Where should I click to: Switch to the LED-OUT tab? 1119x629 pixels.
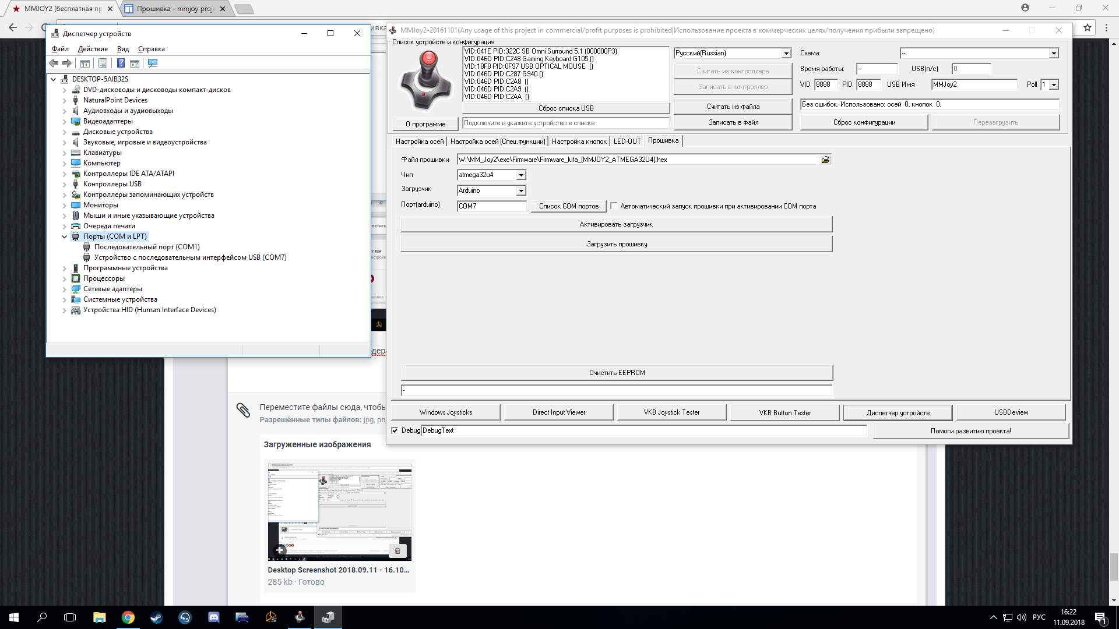click(x=627, y=142)
